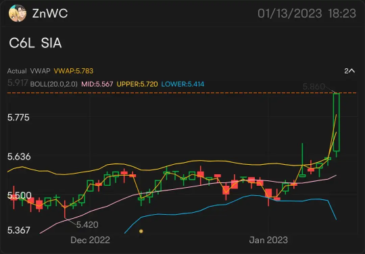The image size is (365, 254).
Task: Click the 5.917 faded price label
Action: click(x=18, y=82)
